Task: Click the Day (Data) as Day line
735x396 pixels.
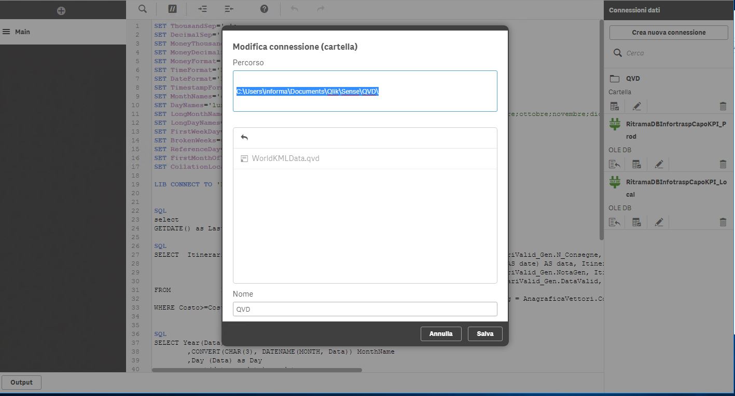Action: pos(225,360)
